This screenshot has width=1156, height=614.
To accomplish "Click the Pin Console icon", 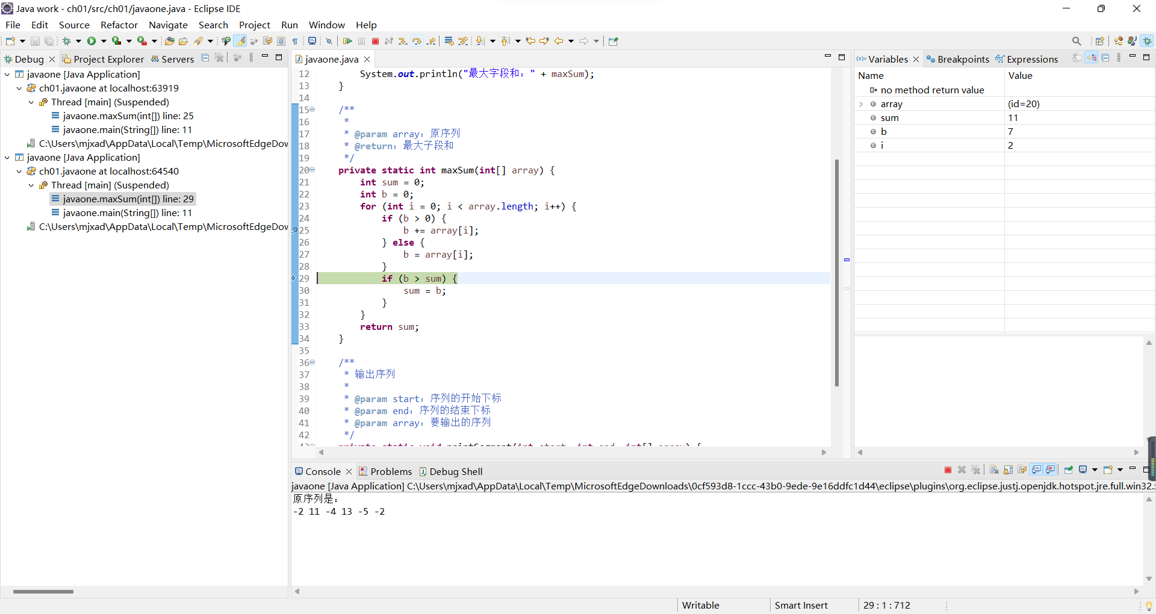I will click(1069, 470).
